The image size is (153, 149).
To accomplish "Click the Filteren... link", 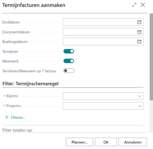I will pyautogui.click(x=18, y=118).
